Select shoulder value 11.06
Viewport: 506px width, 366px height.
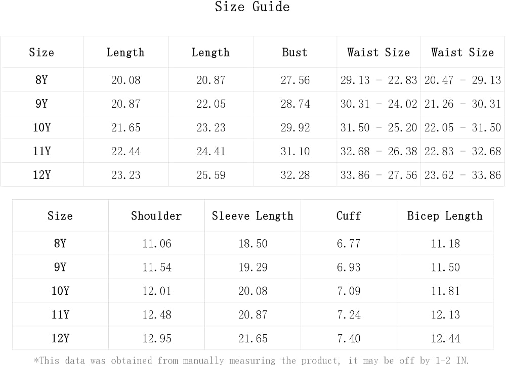pos(157,244)
